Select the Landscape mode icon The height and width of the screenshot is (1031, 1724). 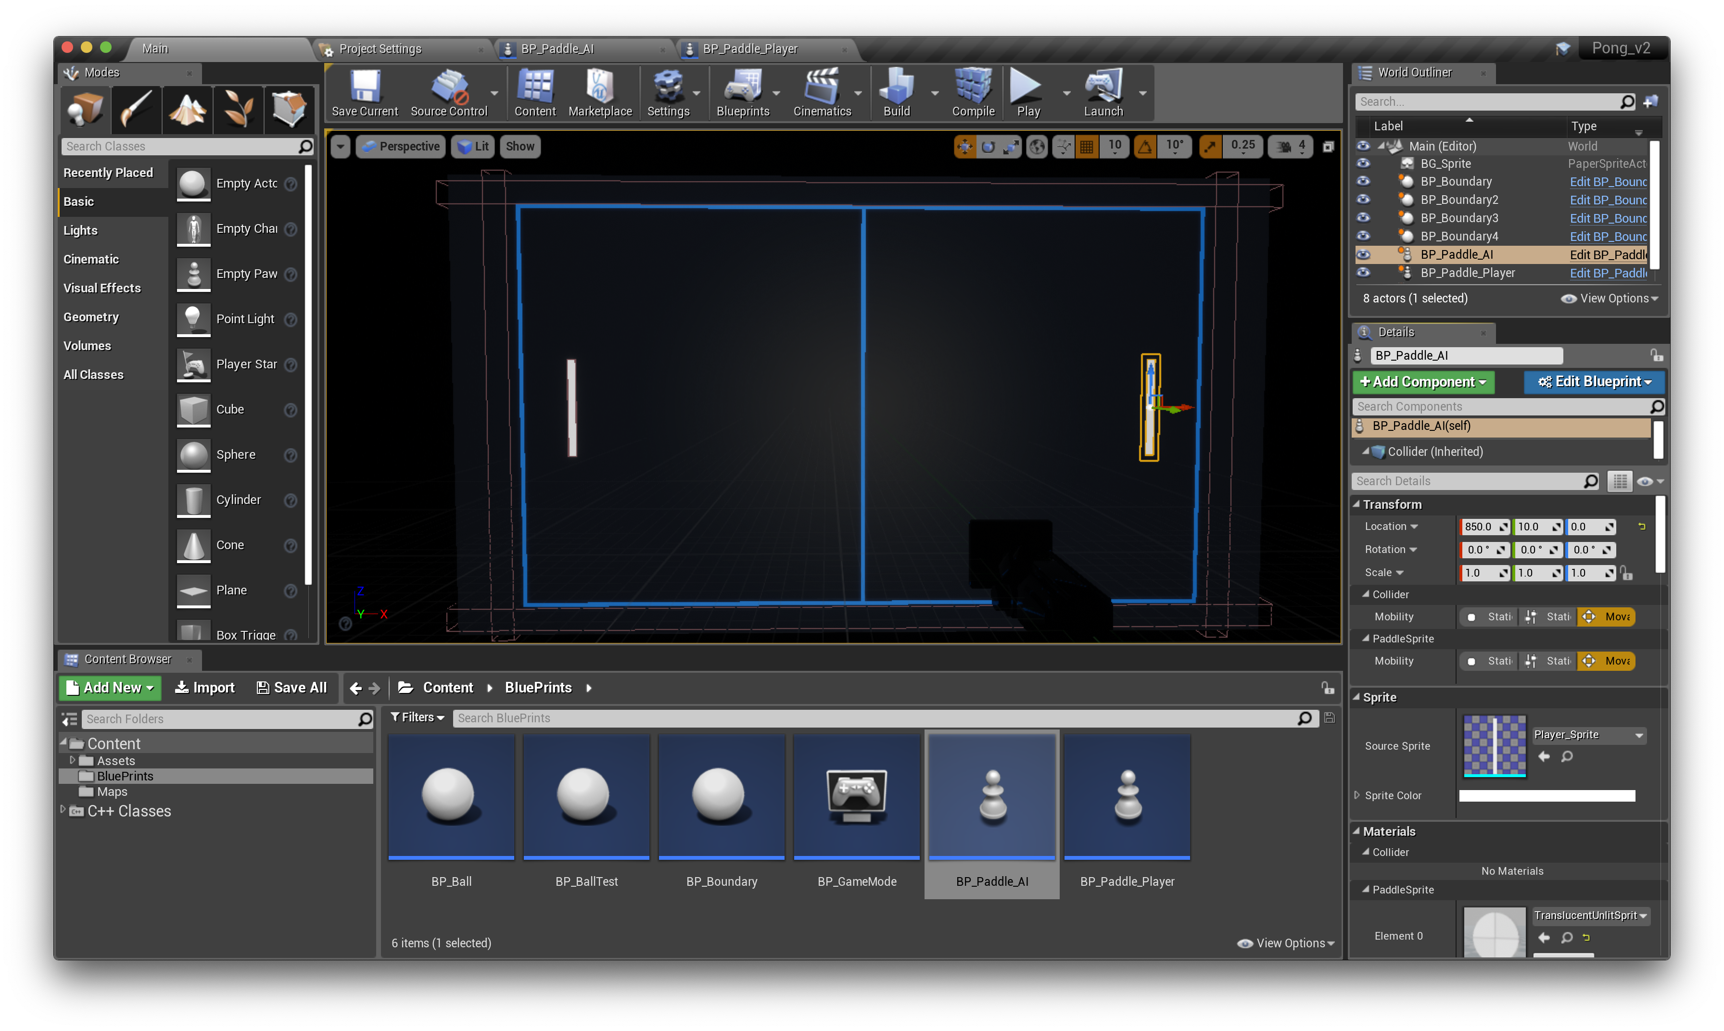point(187,109)
